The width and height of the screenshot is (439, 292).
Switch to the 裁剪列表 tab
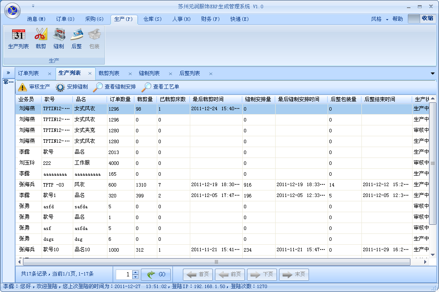(x=109, y=73)
